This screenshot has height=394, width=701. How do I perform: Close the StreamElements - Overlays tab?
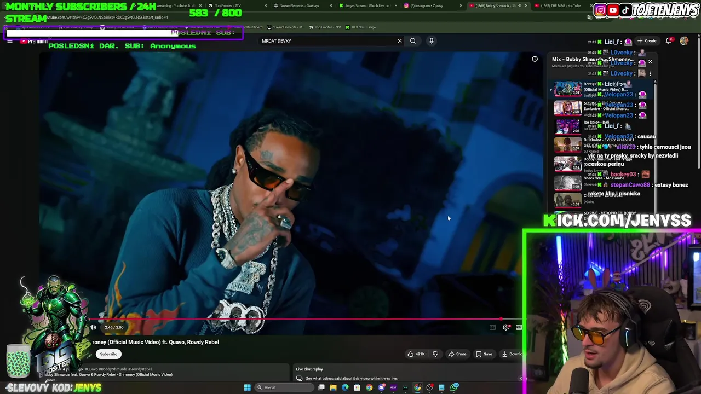tap(332, 5)
